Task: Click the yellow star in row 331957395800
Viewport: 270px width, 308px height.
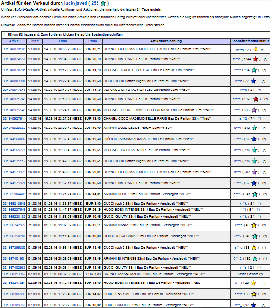Action: [x=254, y=248]
